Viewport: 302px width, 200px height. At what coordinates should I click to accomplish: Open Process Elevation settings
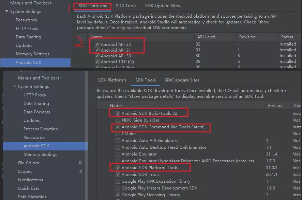[x=41, y=129]
